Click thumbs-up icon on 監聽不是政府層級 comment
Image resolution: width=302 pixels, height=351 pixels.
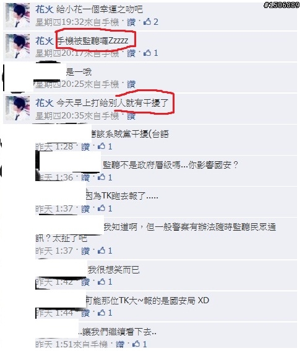101,177
